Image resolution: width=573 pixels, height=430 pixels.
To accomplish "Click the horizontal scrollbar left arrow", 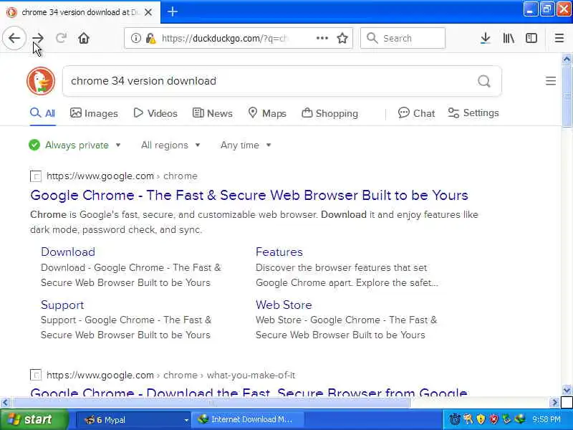I will point(5,403).
